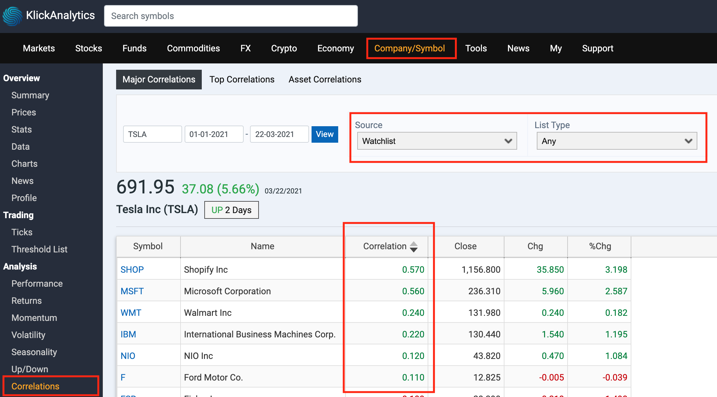Click the -0.039 percent change value
The image size is (717, 397).
pos(615,377)
